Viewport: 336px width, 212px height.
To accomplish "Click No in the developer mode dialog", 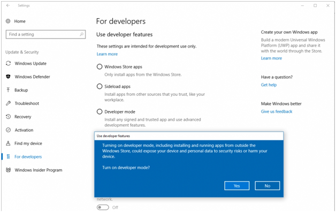I will [x=267, y=186].
